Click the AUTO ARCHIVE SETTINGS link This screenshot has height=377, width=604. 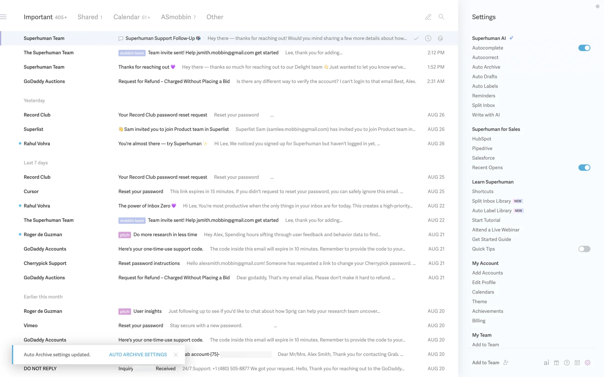pos(138,354)
